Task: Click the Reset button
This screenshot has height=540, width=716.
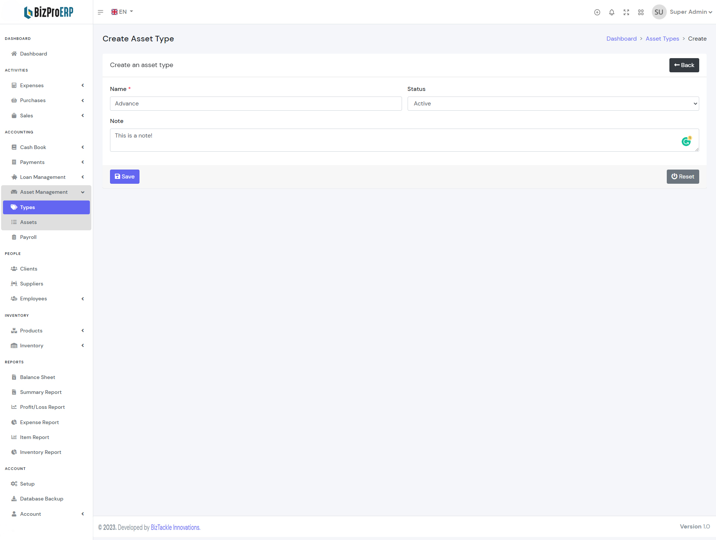Action: click(x=682, y=177)
